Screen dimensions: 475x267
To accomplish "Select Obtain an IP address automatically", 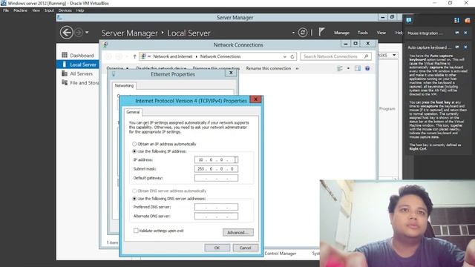I will click(x=134, y=144).
